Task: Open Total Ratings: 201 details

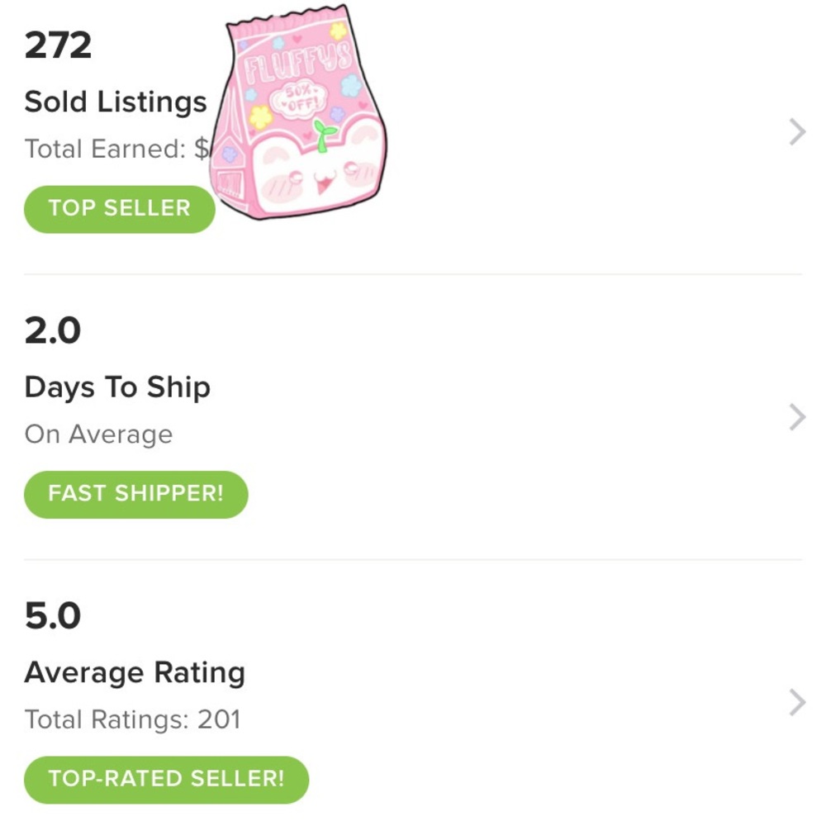Action: pyautogui.click(x=133, y=719)
